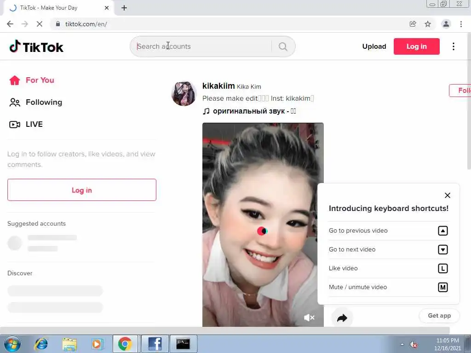Click the Discover heading
471x353 pixels.
tap(19, 273)
